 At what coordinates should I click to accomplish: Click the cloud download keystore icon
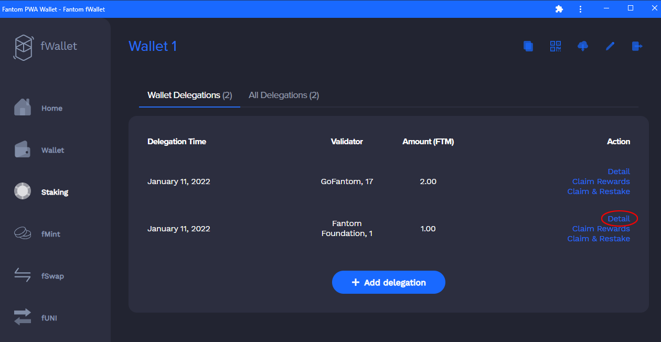(x=583, y=46)
